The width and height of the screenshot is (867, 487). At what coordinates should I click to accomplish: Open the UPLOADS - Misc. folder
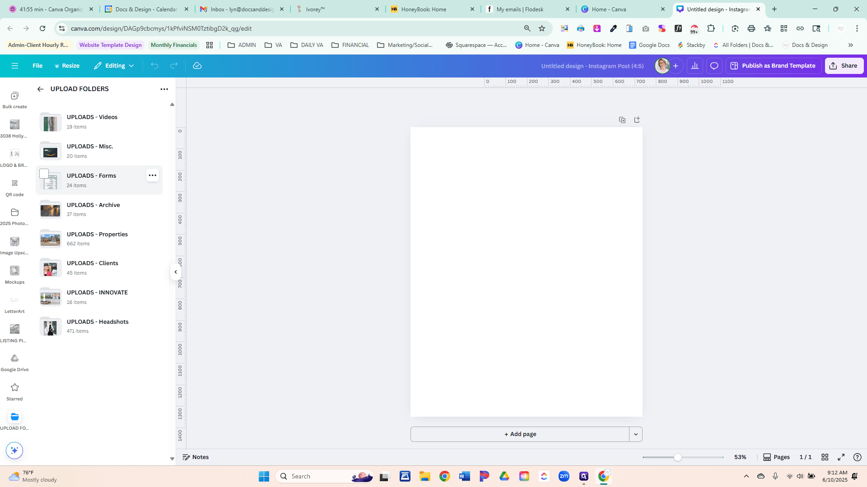click(99, 151)
